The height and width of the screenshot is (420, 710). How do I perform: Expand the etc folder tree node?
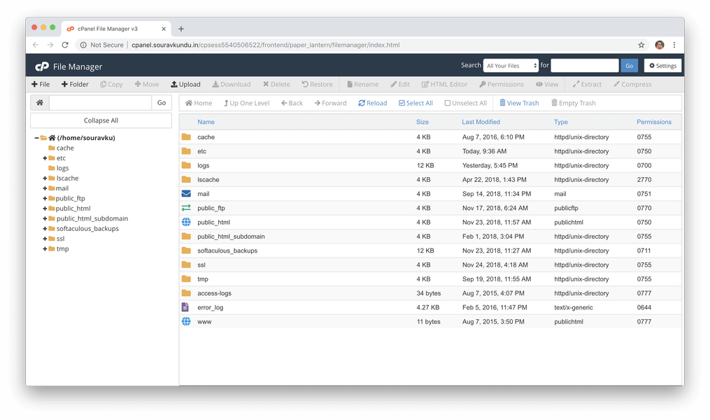click(45, 157)
